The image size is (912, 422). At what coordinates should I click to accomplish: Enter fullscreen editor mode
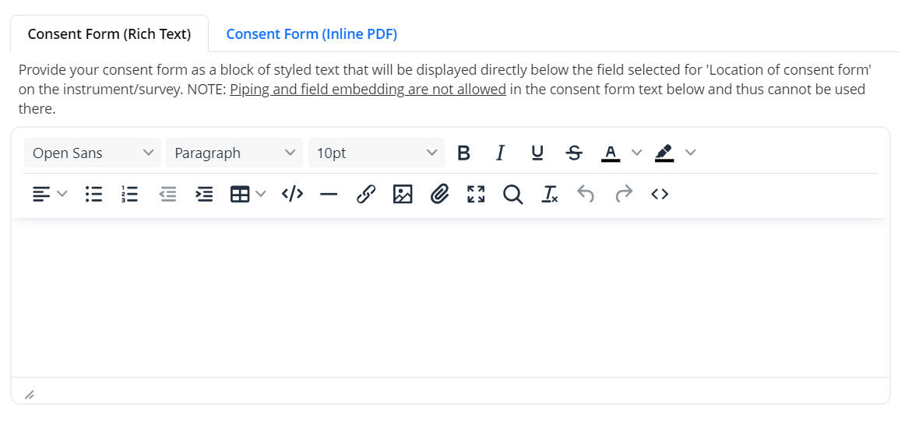click(x=476, y=195)
